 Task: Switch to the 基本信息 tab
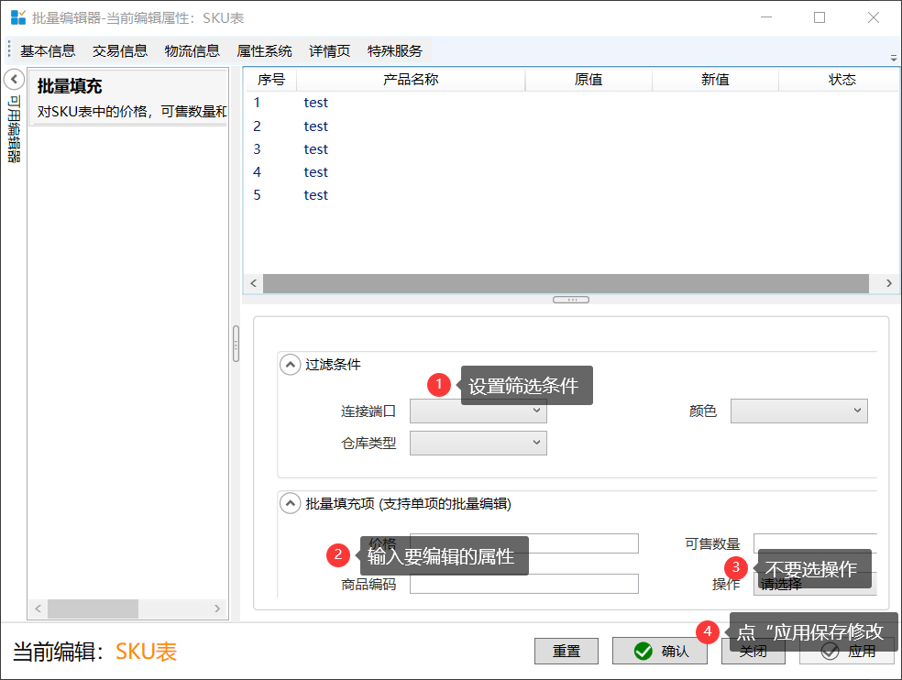click(x=48, y=51)
